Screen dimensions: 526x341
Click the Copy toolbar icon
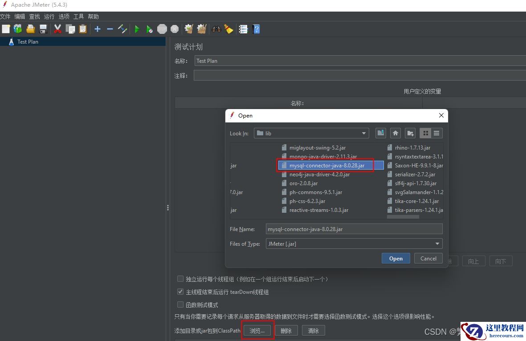70,29
